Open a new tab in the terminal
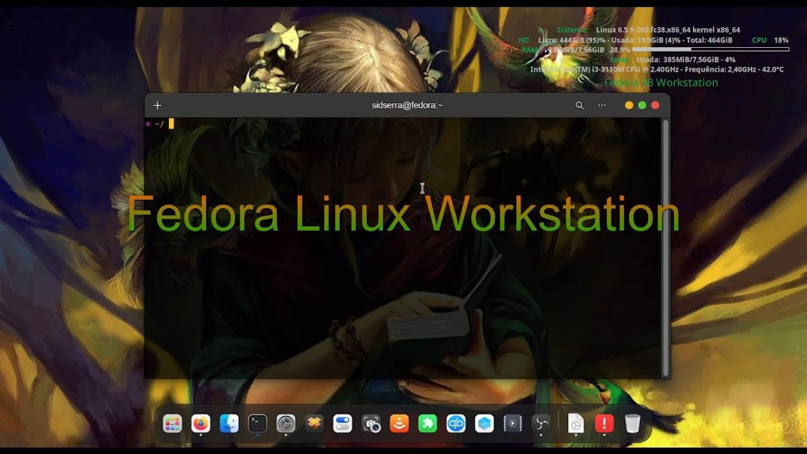 158,105
